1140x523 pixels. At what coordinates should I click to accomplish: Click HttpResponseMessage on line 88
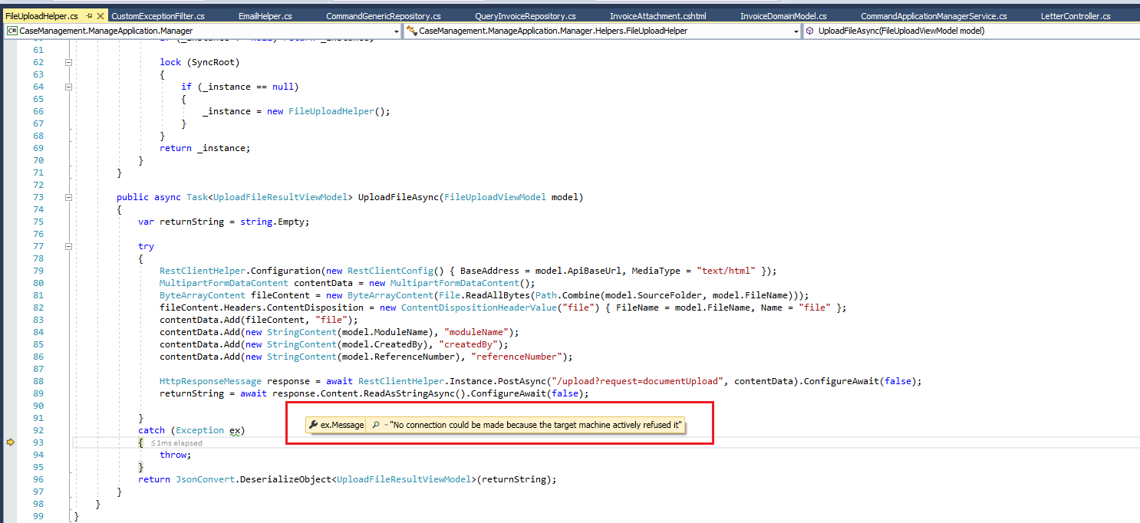pyautogui.click(x=210, y=381)
